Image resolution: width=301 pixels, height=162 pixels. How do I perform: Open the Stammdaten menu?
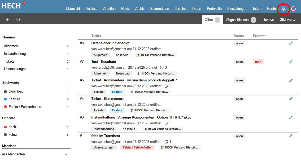pyautogui.click(x=159, y=9)
